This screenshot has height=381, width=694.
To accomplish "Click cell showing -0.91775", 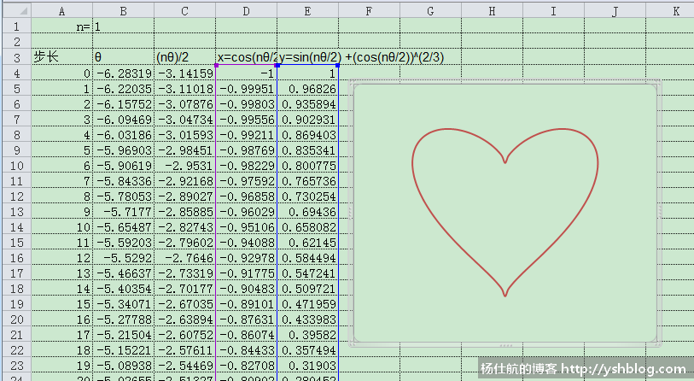I will (247, 273).
